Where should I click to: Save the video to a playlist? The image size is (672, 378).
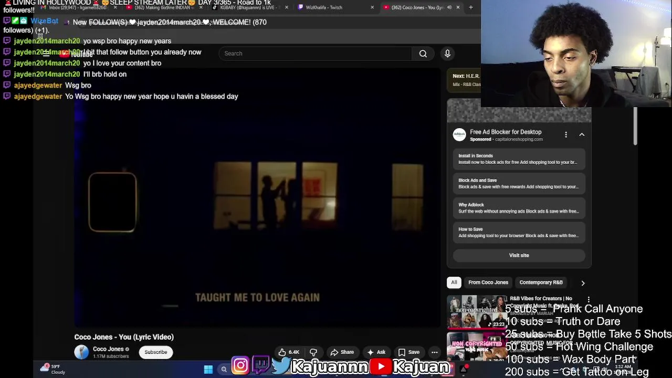click(408, 352)
